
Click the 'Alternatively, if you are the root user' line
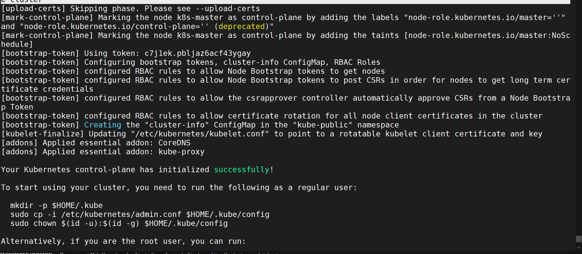coord(123,241)
